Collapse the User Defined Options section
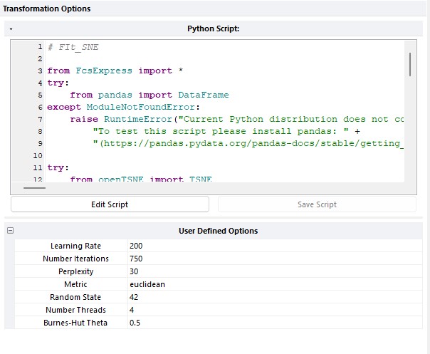The width and height of the screenshot is (430, 354). point(11,231)
